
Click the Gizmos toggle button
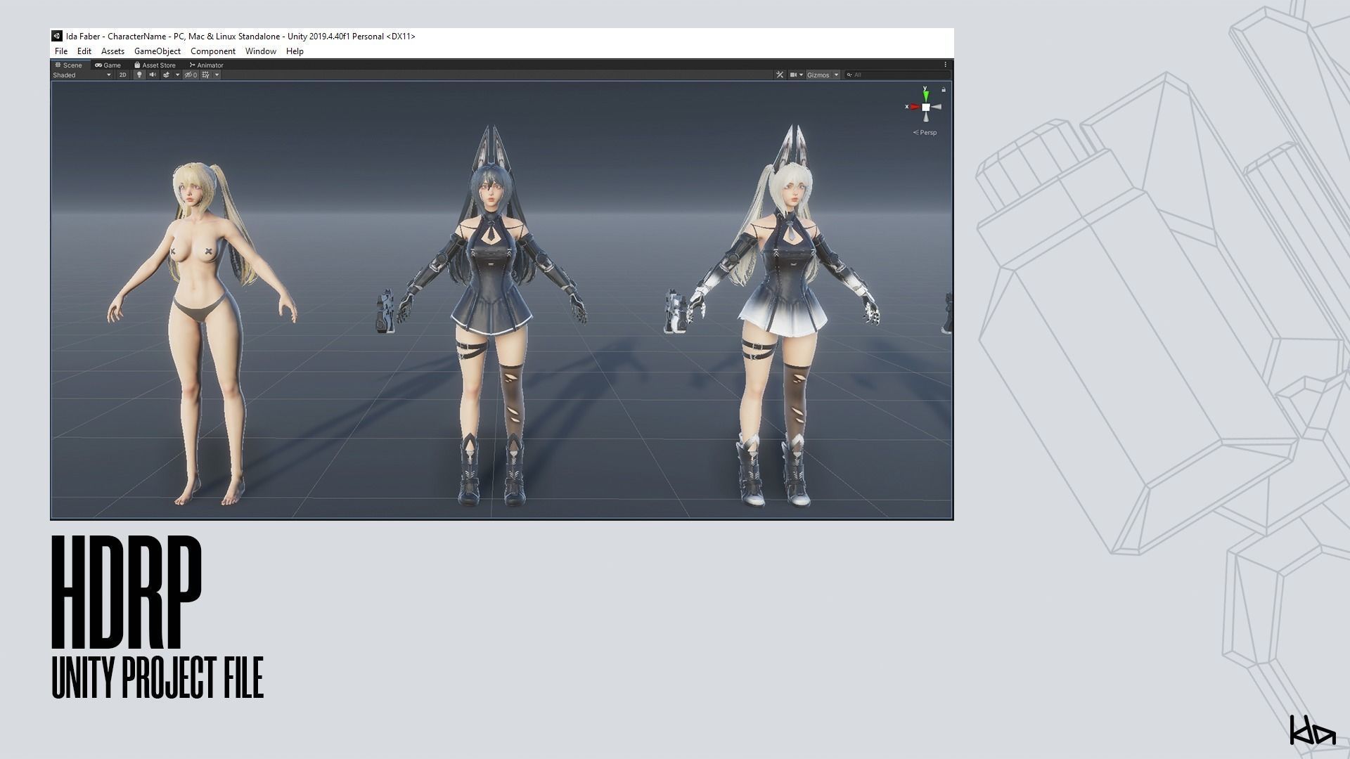click(x=818, y=75)
